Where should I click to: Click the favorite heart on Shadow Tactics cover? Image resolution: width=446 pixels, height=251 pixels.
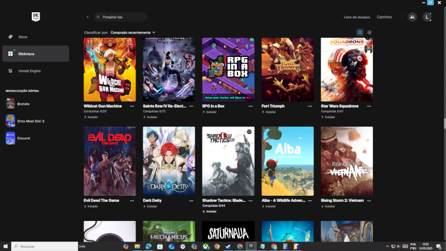click(249, 132)
